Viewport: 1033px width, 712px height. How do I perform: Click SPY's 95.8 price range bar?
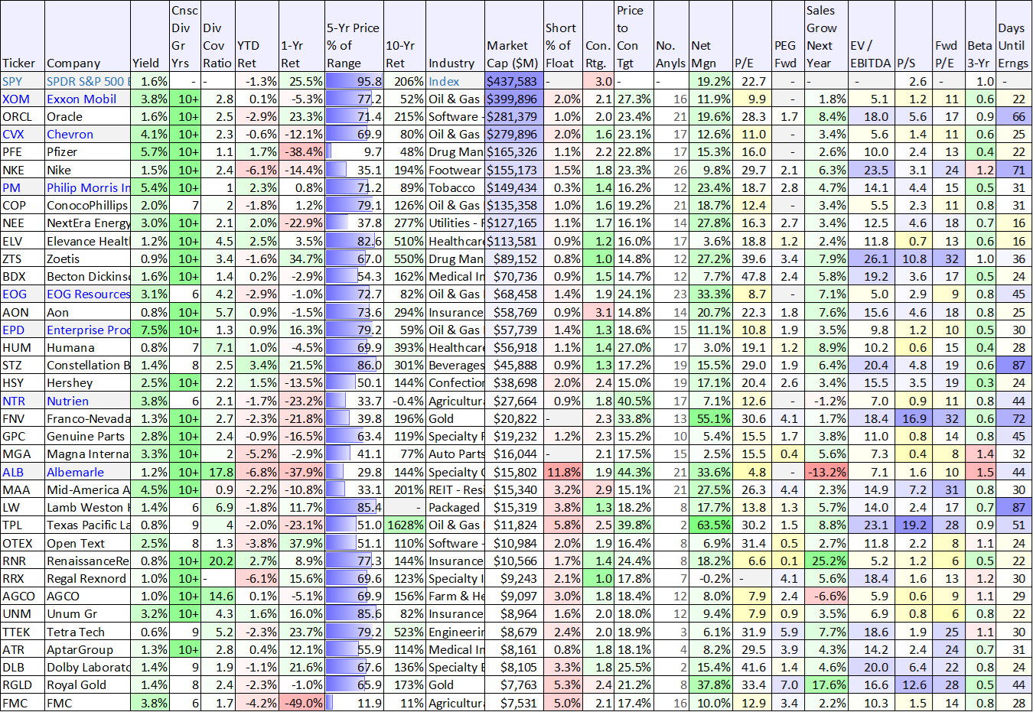(x=354, y=81)
